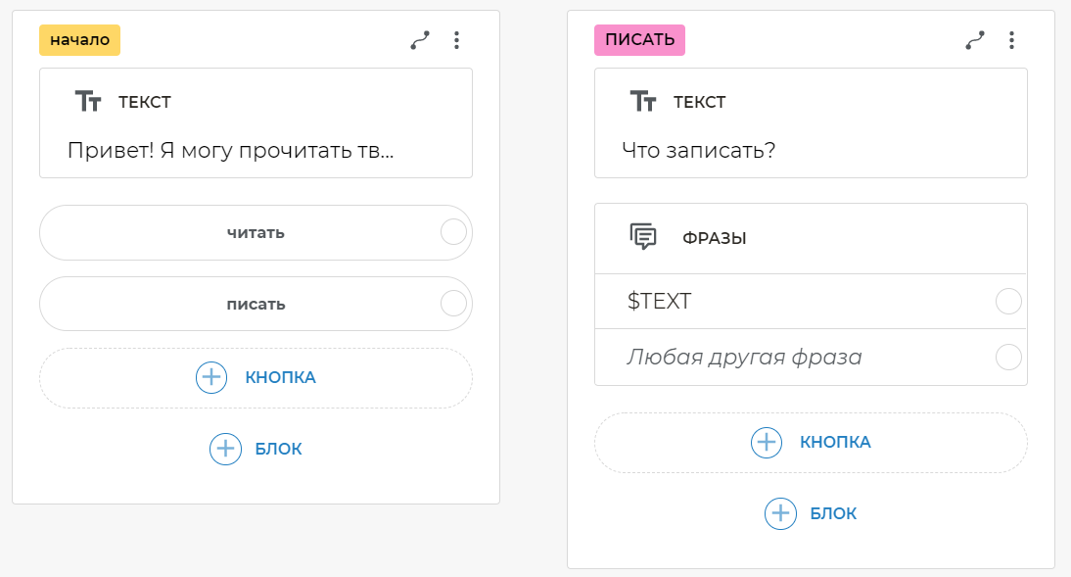This screenshot has width=1071, height=577.
Task: Click plus icon to add КНОПКА in начало
Action: pos(211,377)
